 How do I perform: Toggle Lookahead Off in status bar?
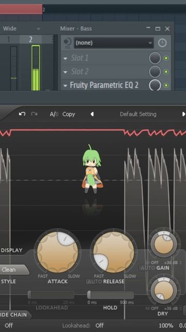point(99,325)
